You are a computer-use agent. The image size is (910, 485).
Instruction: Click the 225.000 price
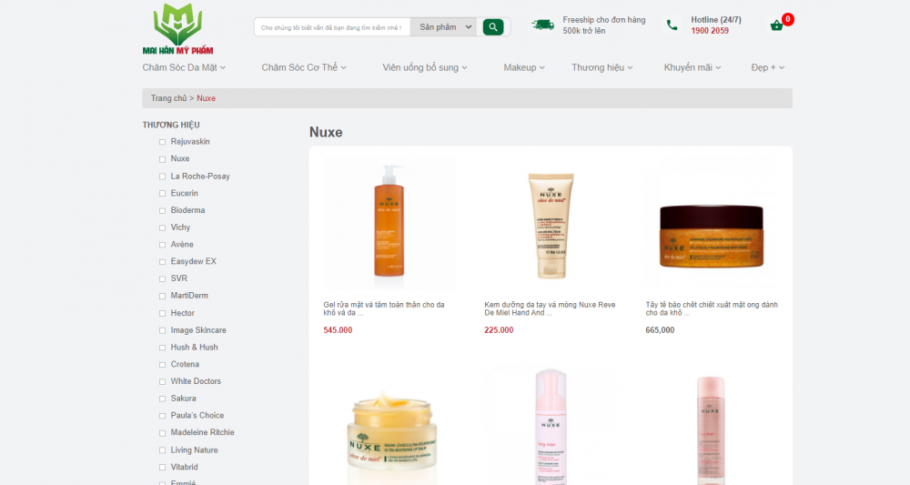click(x=499, y=330)
